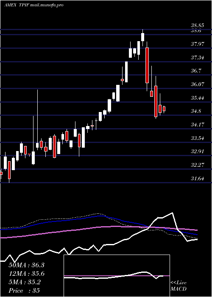Click the last red candlestick on the right

pyautogui.click(x=164, y=109)
